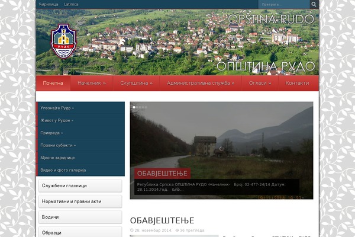Expand the Начелник menu
This screenshot has width=355, height=237.
[92, 83]
